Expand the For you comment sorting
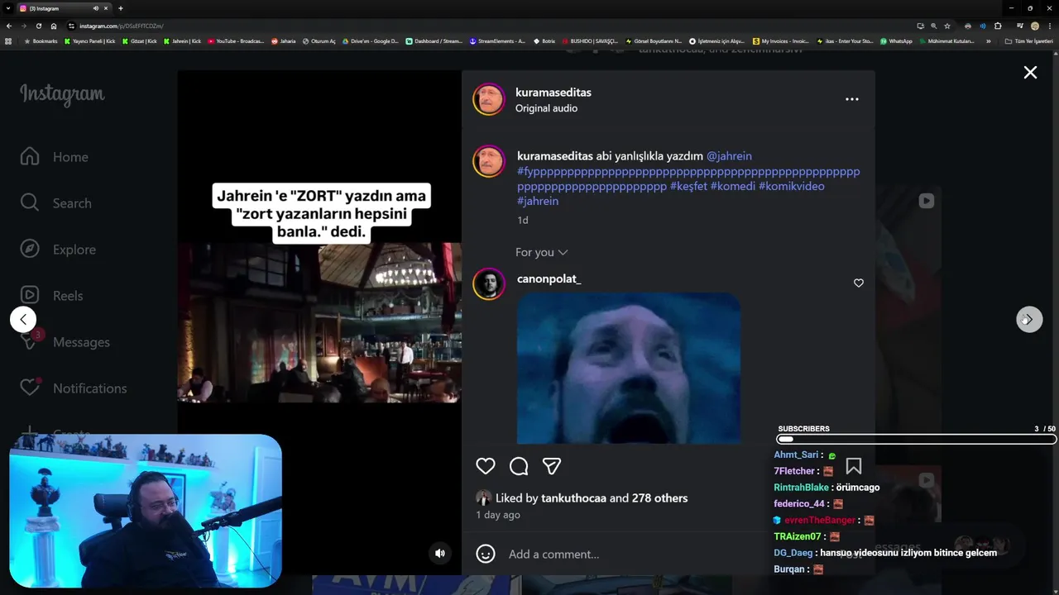Image resolution: width=1059 pixels, height=595 pixels. [542, 252]
